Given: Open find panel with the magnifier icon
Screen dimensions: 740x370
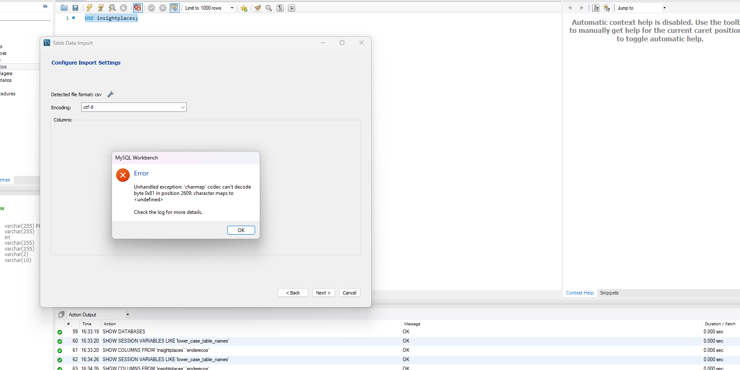Looking at the screenshot, I should tap(269, 8).
